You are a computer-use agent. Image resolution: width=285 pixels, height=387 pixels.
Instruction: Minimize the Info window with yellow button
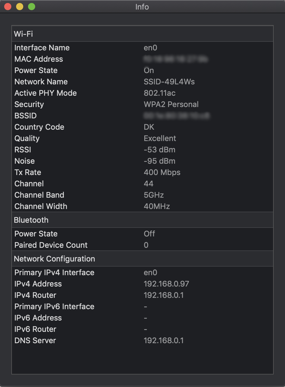pyautogui.click(x=20, y=7)
